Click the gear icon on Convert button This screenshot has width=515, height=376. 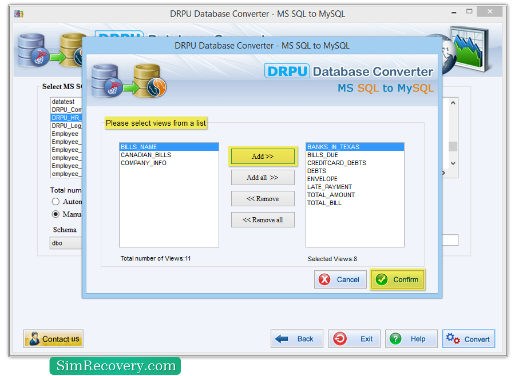tap(453, 338)
